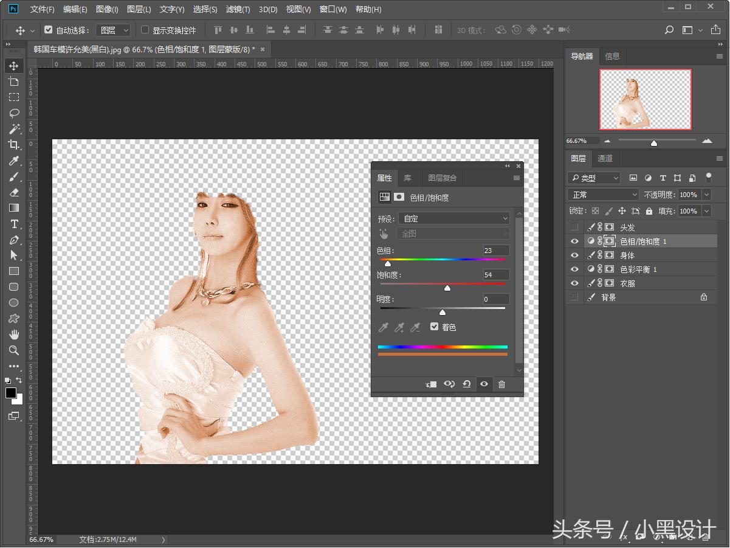Switch to the 通道 tab
The width and height of the screenshot is (730, 548).
[605, 158]
